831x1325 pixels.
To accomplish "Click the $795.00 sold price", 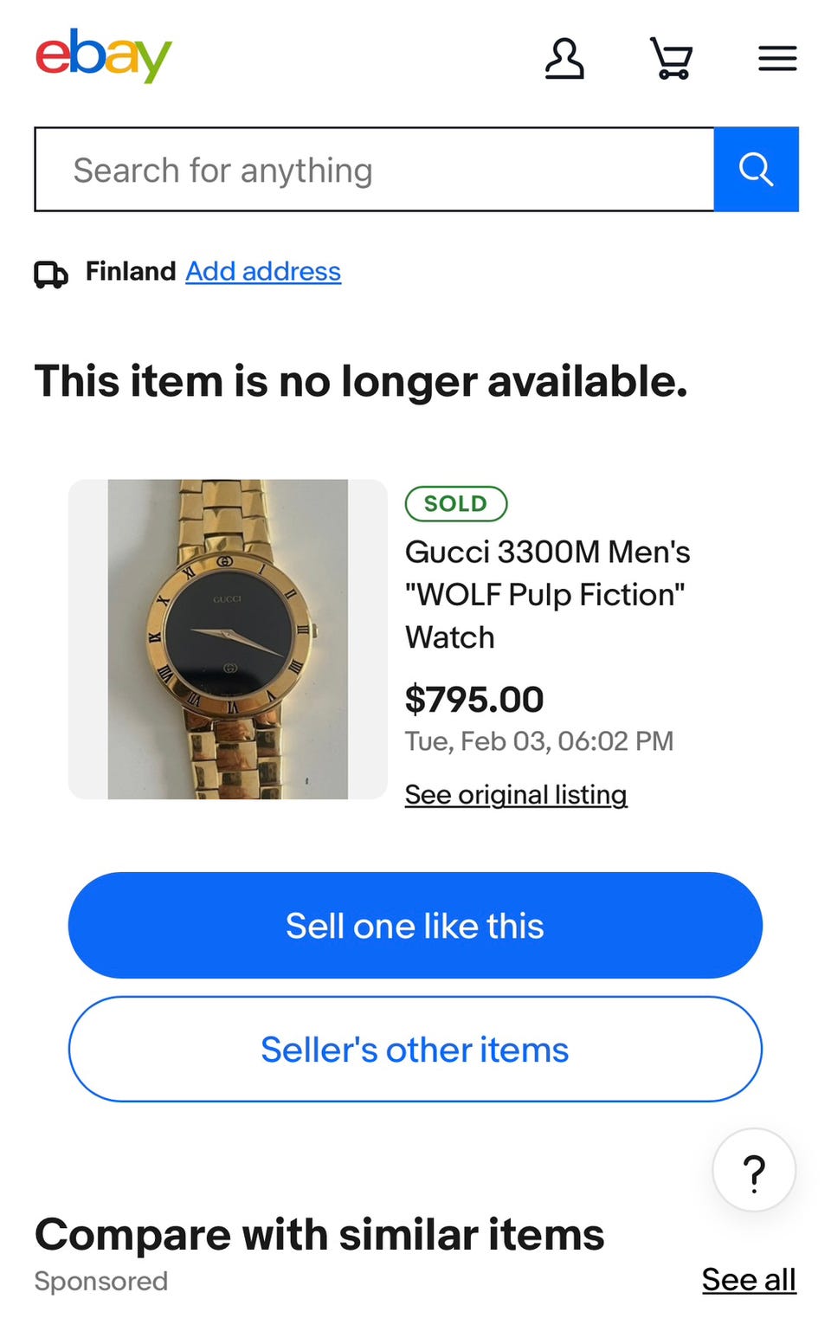I will coord(474,699).
